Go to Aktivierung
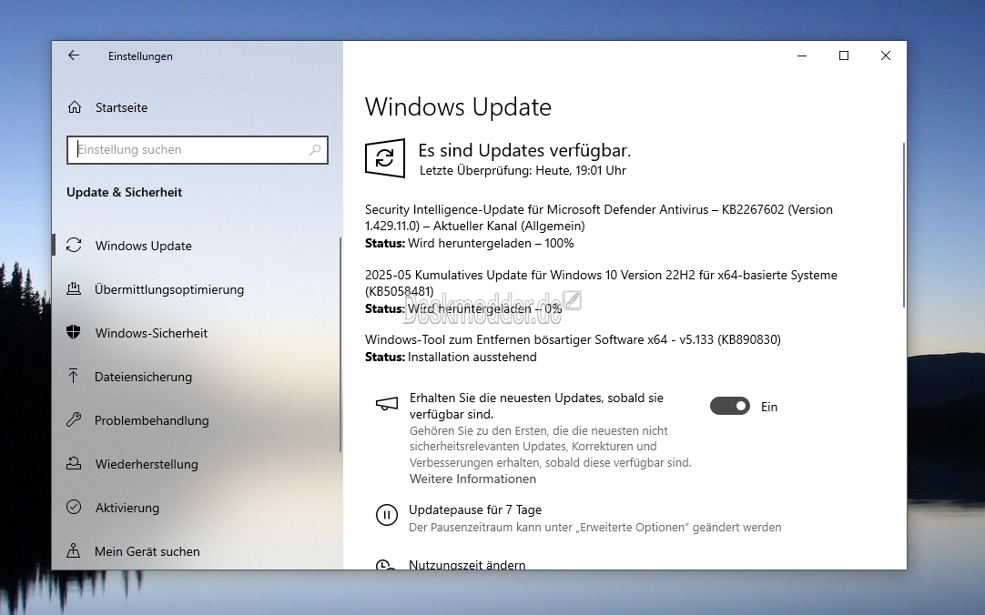The width and height of the screenshot is (985, 615). coord(127,508)
